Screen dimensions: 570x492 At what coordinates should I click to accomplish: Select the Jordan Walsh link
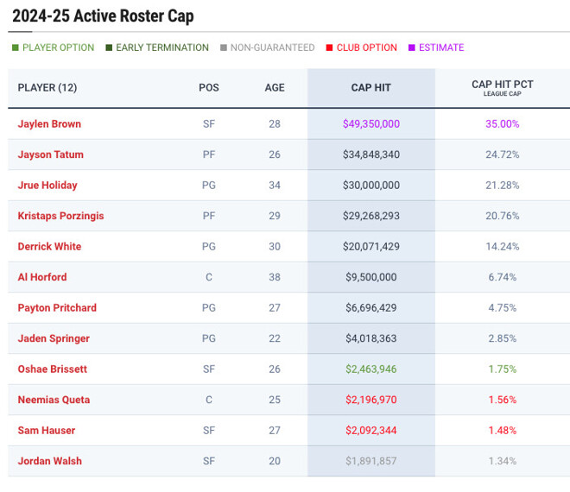[x=50, y=461]
